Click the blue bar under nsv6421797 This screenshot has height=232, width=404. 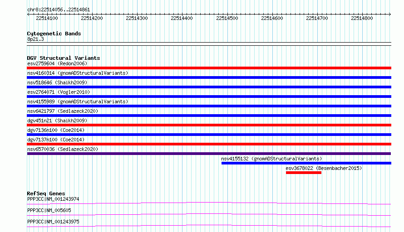coord(209,116)
